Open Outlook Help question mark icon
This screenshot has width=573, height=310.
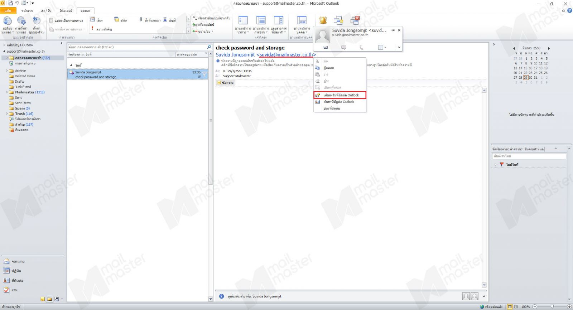pyautogui.click(x=569, y=10)
